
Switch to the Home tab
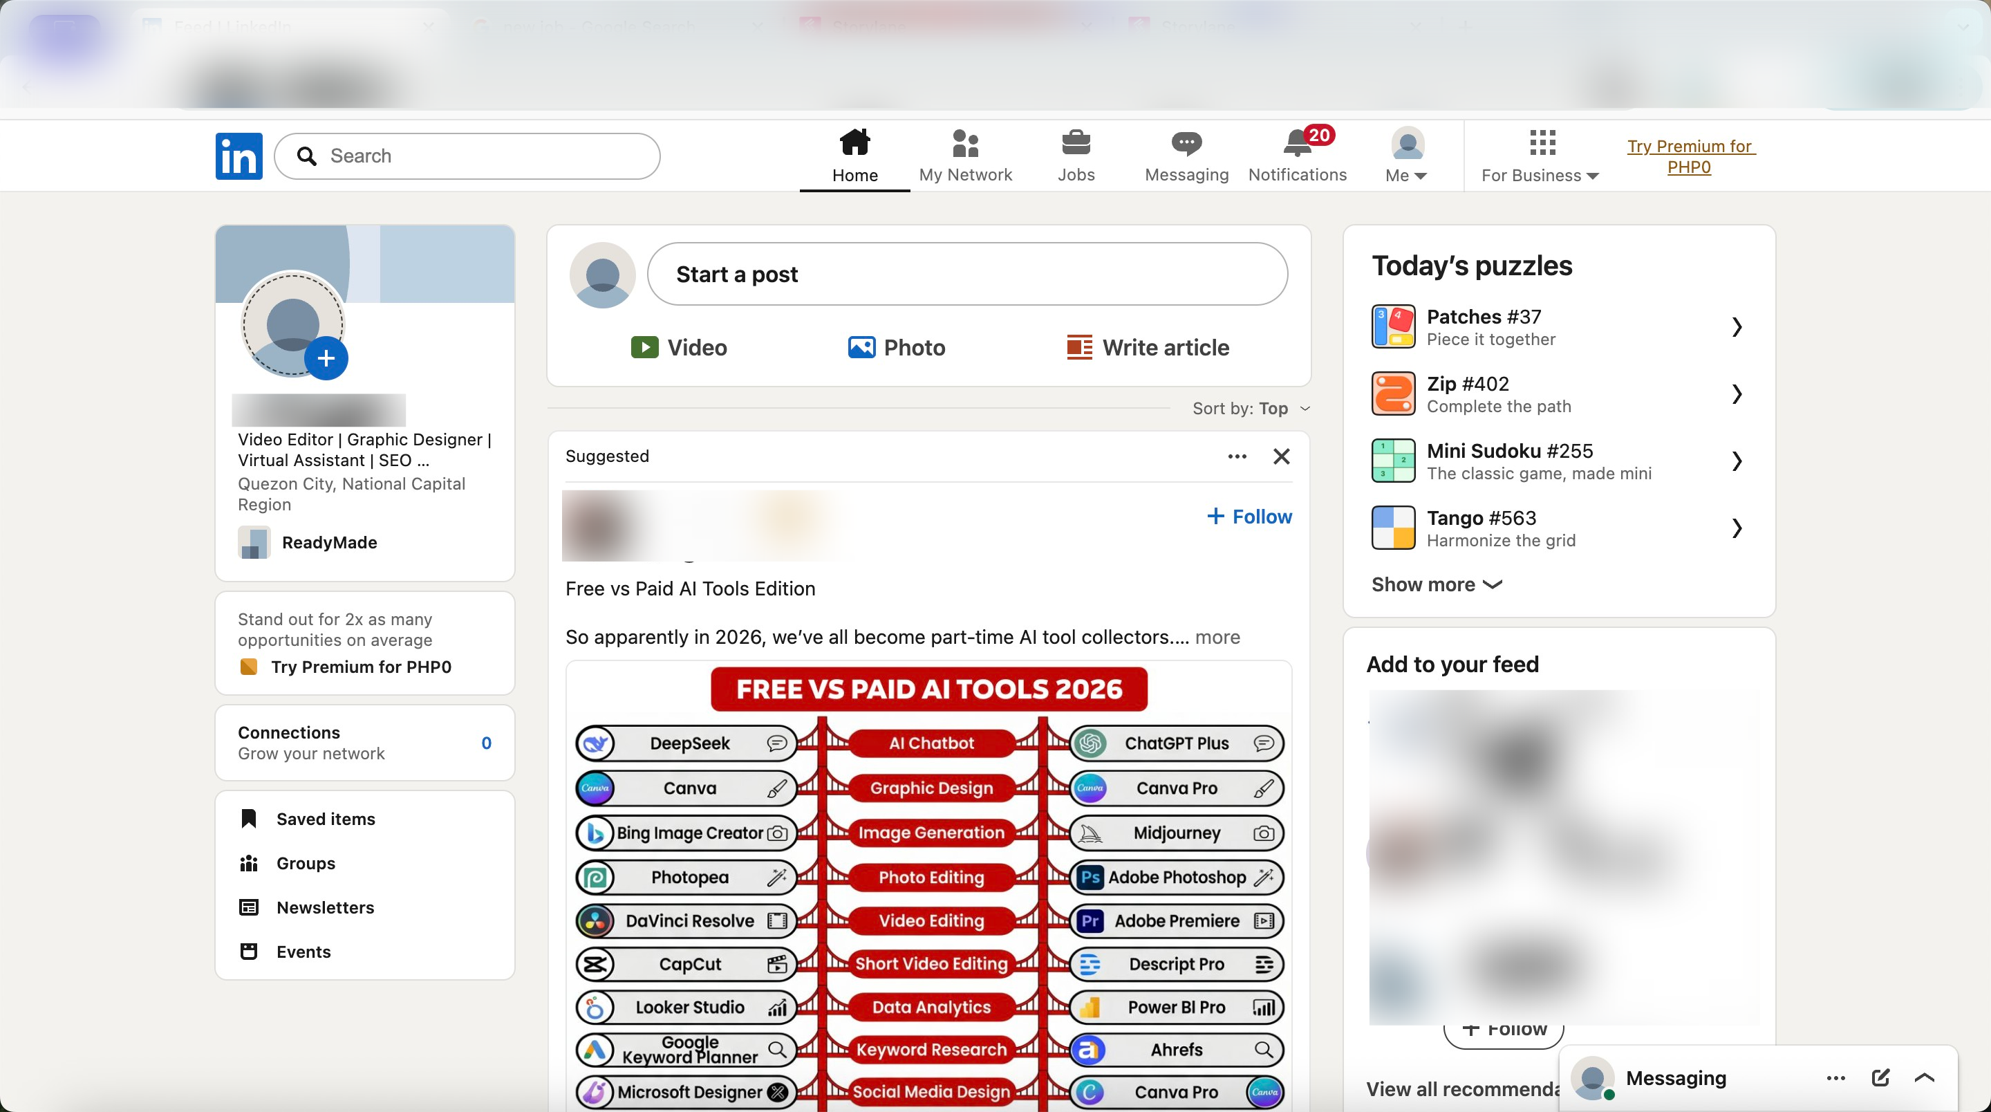[x=854, y=155]
